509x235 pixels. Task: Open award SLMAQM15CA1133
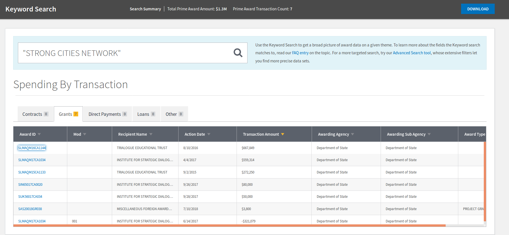pyautogui.click(x=32, y=172)
